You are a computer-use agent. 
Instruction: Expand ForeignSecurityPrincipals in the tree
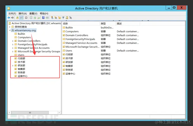tap(13, 44)
